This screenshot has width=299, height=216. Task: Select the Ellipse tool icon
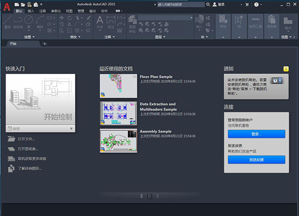coord(49,24)
